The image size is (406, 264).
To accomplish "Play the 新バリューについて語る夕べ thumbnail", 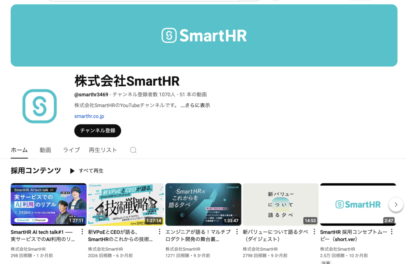I will (x=281, y=205).
